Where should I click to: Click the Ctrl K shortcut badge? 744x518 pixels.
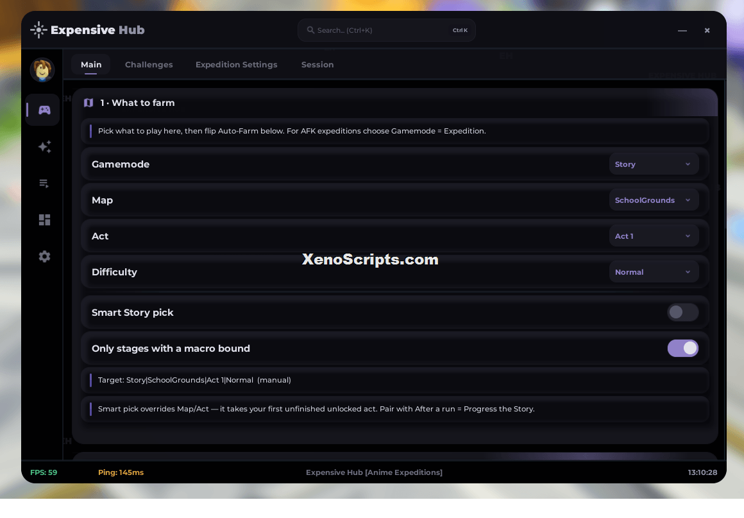pyautogui.click(x=460, y=30)
